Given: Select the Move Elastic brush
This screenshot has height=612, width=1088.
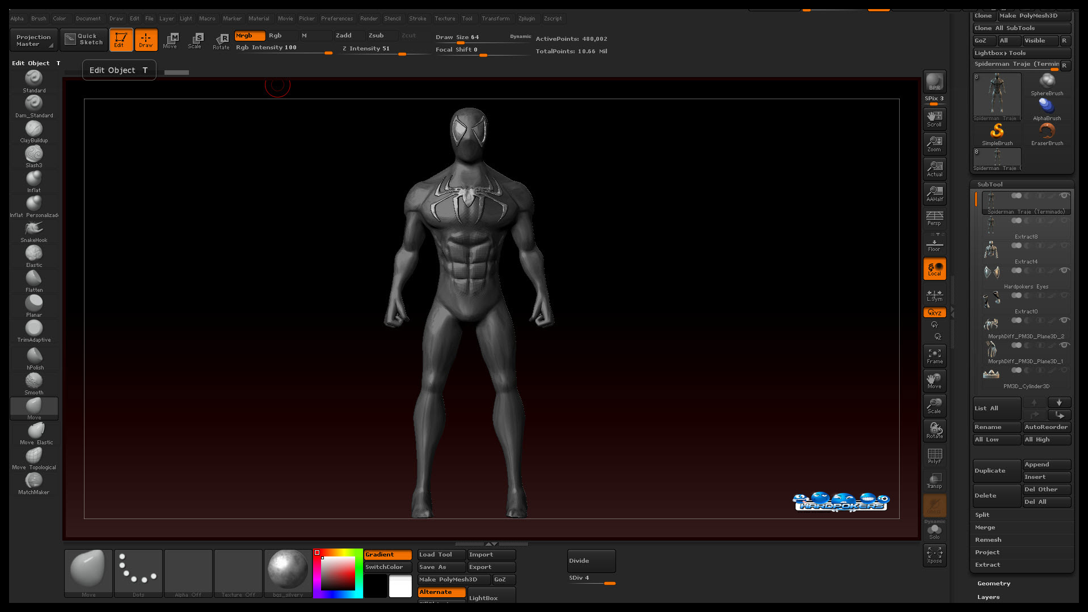Looking at the screenshot, I should [36, 433].
